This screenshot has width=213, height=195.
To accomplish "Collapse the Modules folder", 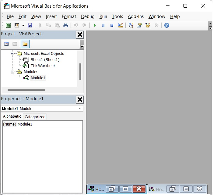I will point(12,72).
